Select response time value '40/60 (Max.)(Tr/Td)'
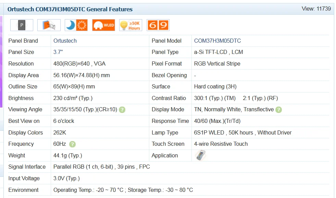The image size is (336, 198). [217, 121]
